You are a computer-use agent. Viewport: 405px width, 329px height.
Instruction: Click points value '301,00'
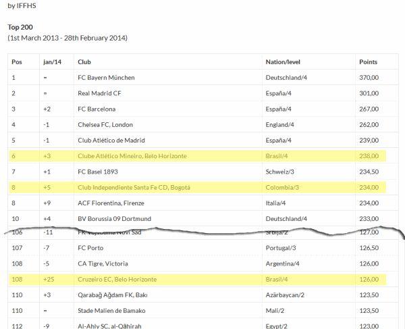(x=369, y=93)
